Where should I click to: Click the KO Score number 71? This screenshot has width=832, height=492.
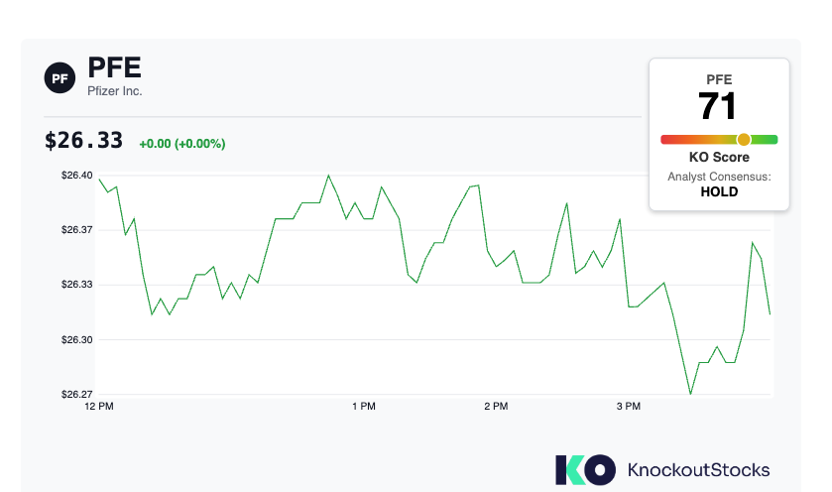[717, 106]
